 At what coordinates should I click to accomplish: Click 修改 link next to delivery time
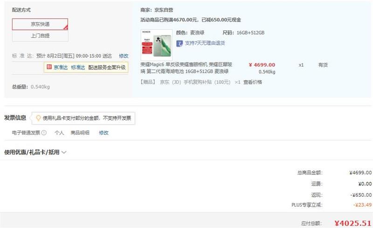point(124,56)
